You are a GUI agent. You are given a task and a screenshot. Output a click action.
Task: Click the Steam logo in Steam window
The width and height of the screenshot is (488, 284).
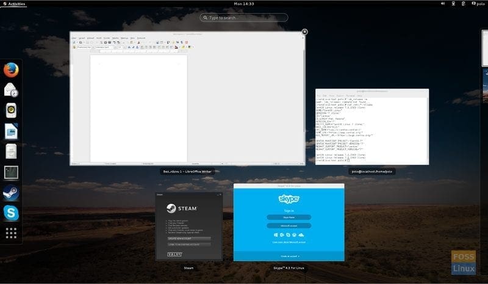[x=181, y=208]
